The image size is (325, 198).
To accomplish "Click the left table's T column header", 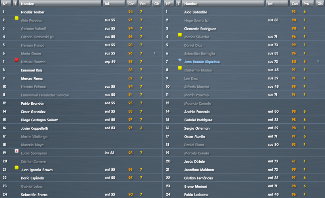I will click(x=15, y=4).
